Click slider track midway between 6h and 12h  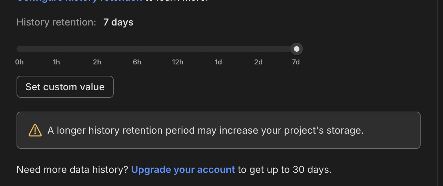click(157, 49)
